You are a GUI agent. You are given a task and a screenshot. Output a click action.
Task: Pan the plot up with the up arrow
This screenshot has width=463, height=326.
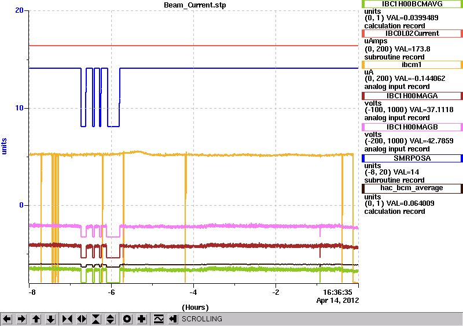click(x=36, y=319)
